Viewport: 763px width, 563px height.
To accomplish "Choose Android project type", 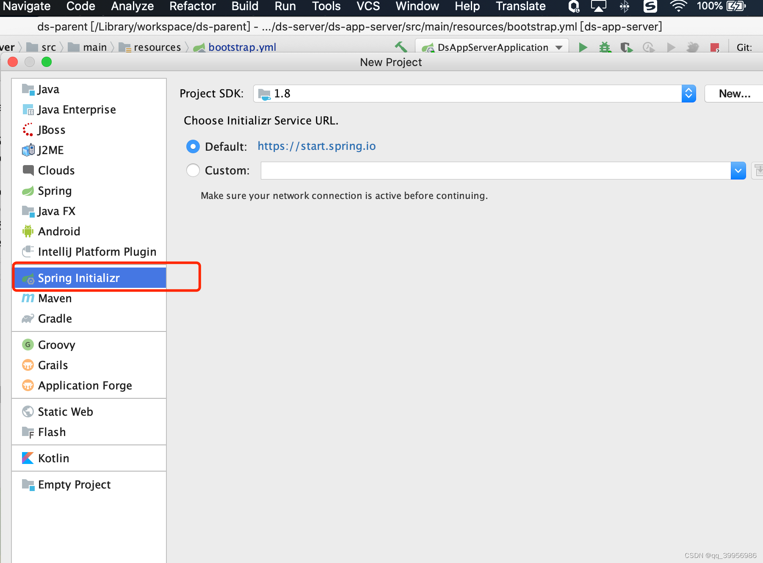I will click(x=89, y=232).
